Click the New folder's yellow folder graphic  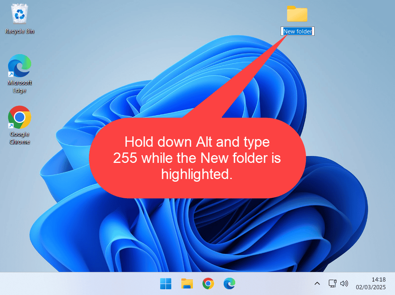pos(297,13)
